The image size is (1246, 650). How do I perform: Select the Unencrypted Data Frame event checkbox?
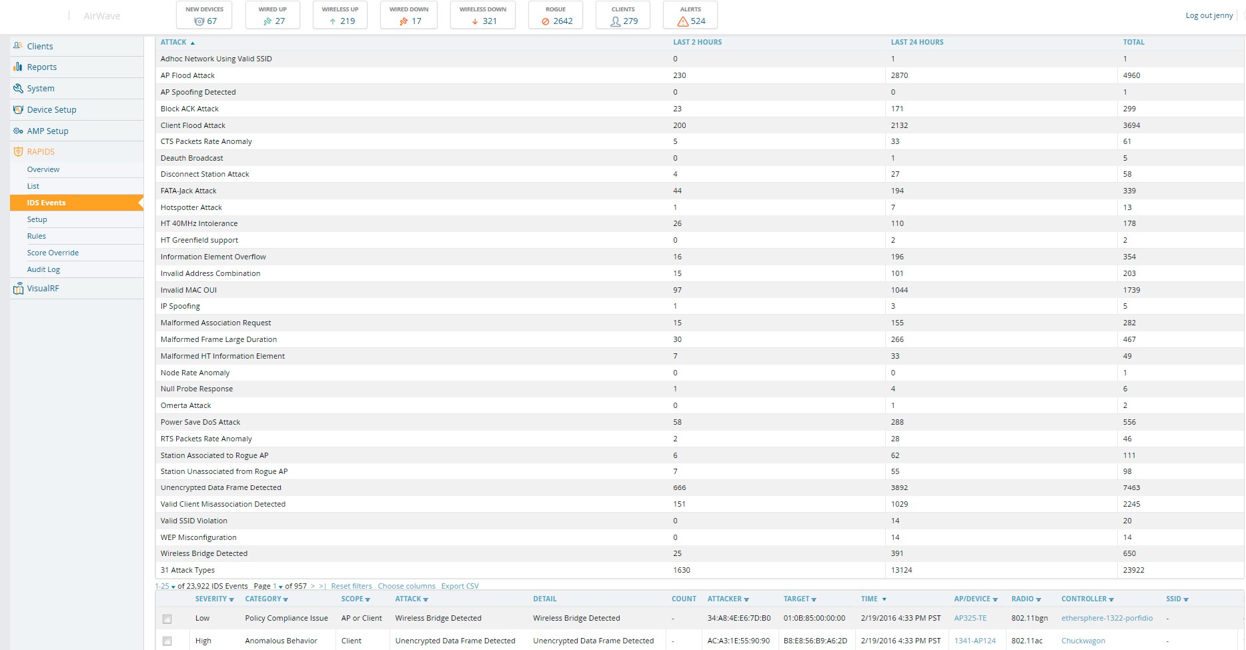pyautogui.click(x=167, y=641)
